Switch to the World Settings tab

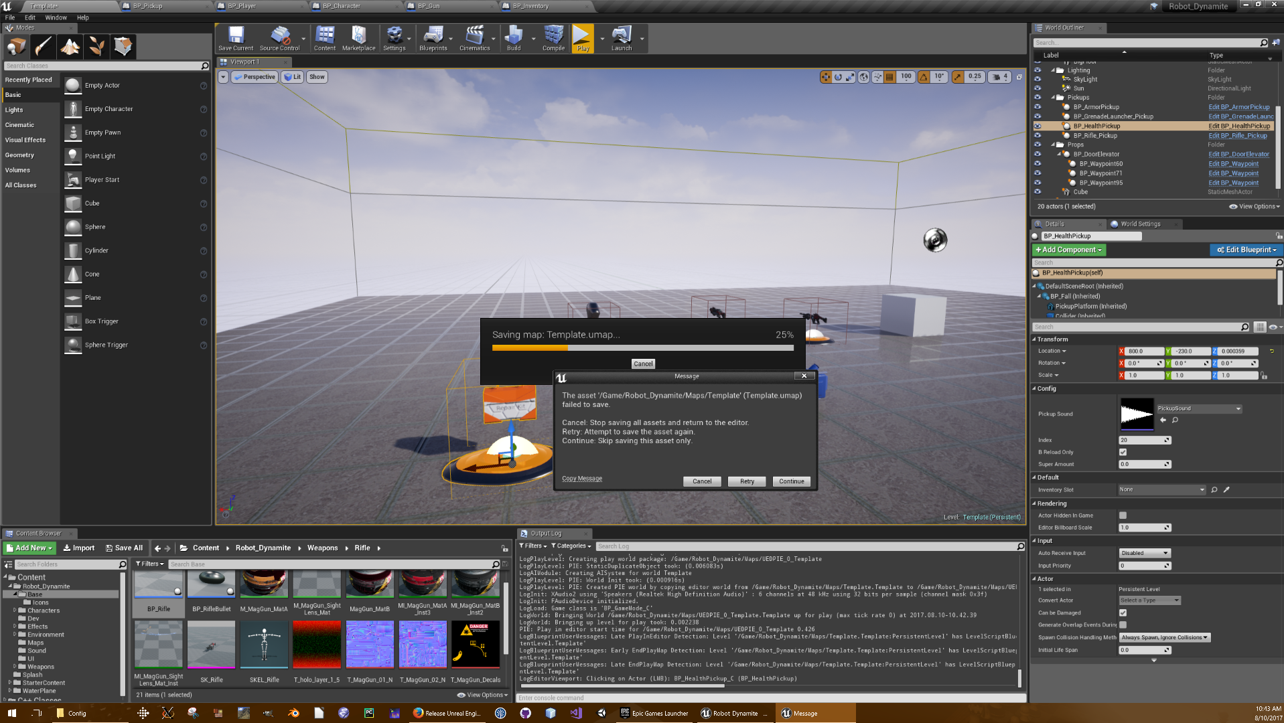click(x=1140, y=224)
